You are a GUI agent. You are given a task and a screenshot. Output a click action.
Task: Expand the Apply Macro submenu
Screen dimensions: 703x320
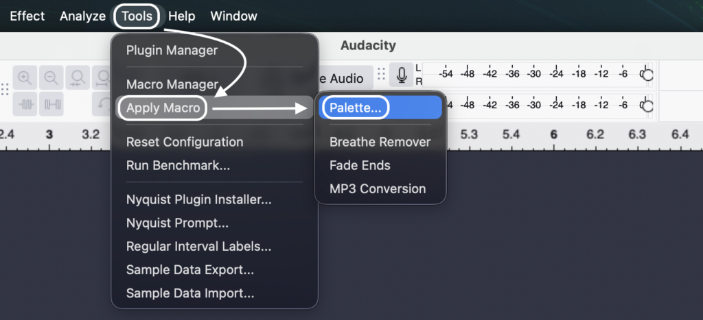163,108
